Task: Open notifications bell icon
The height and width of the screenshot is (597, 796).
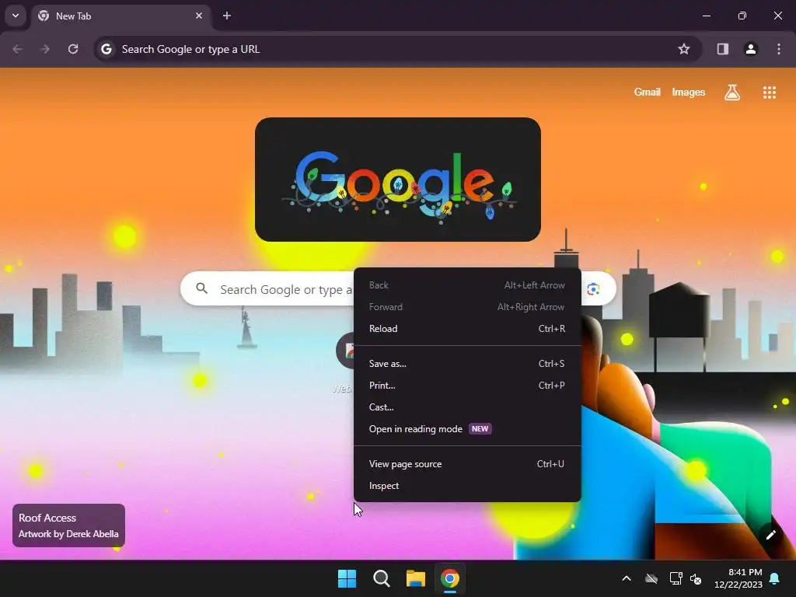Action: (x=775, y=578)
